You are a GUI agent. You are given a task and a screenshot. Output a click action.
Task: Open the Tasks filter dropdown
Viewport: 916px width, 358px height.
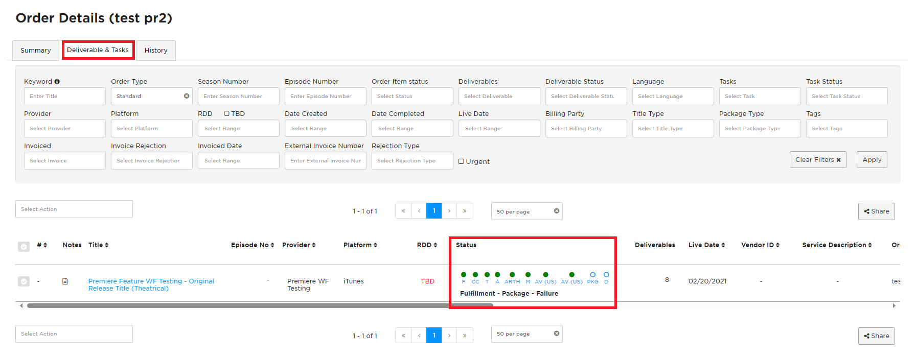tap(760, 96)
